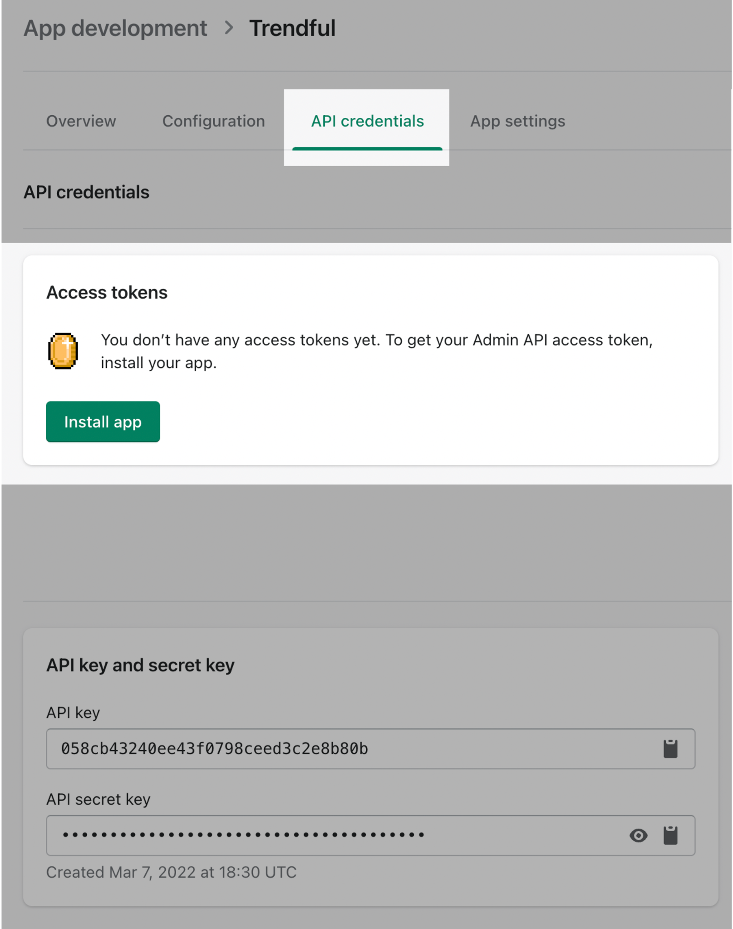Go back to App development
The height and width of the screenshot is (929, 733).
(x=115, y=28)
